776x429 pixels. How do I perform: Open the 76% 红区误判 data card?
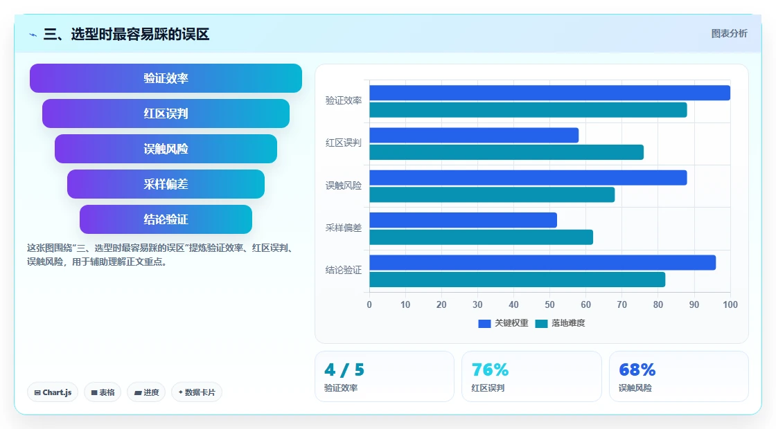tap(531, 376)
